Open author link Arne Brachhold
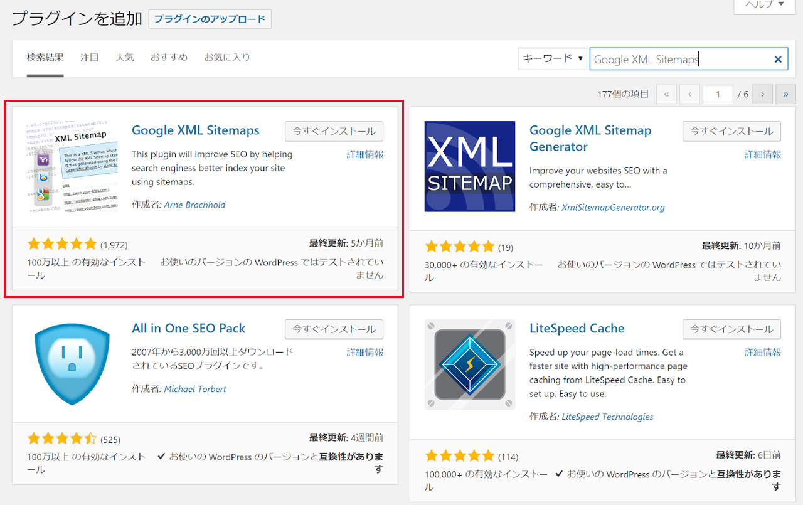Screen dimensions: 803x505 [194, 205]
